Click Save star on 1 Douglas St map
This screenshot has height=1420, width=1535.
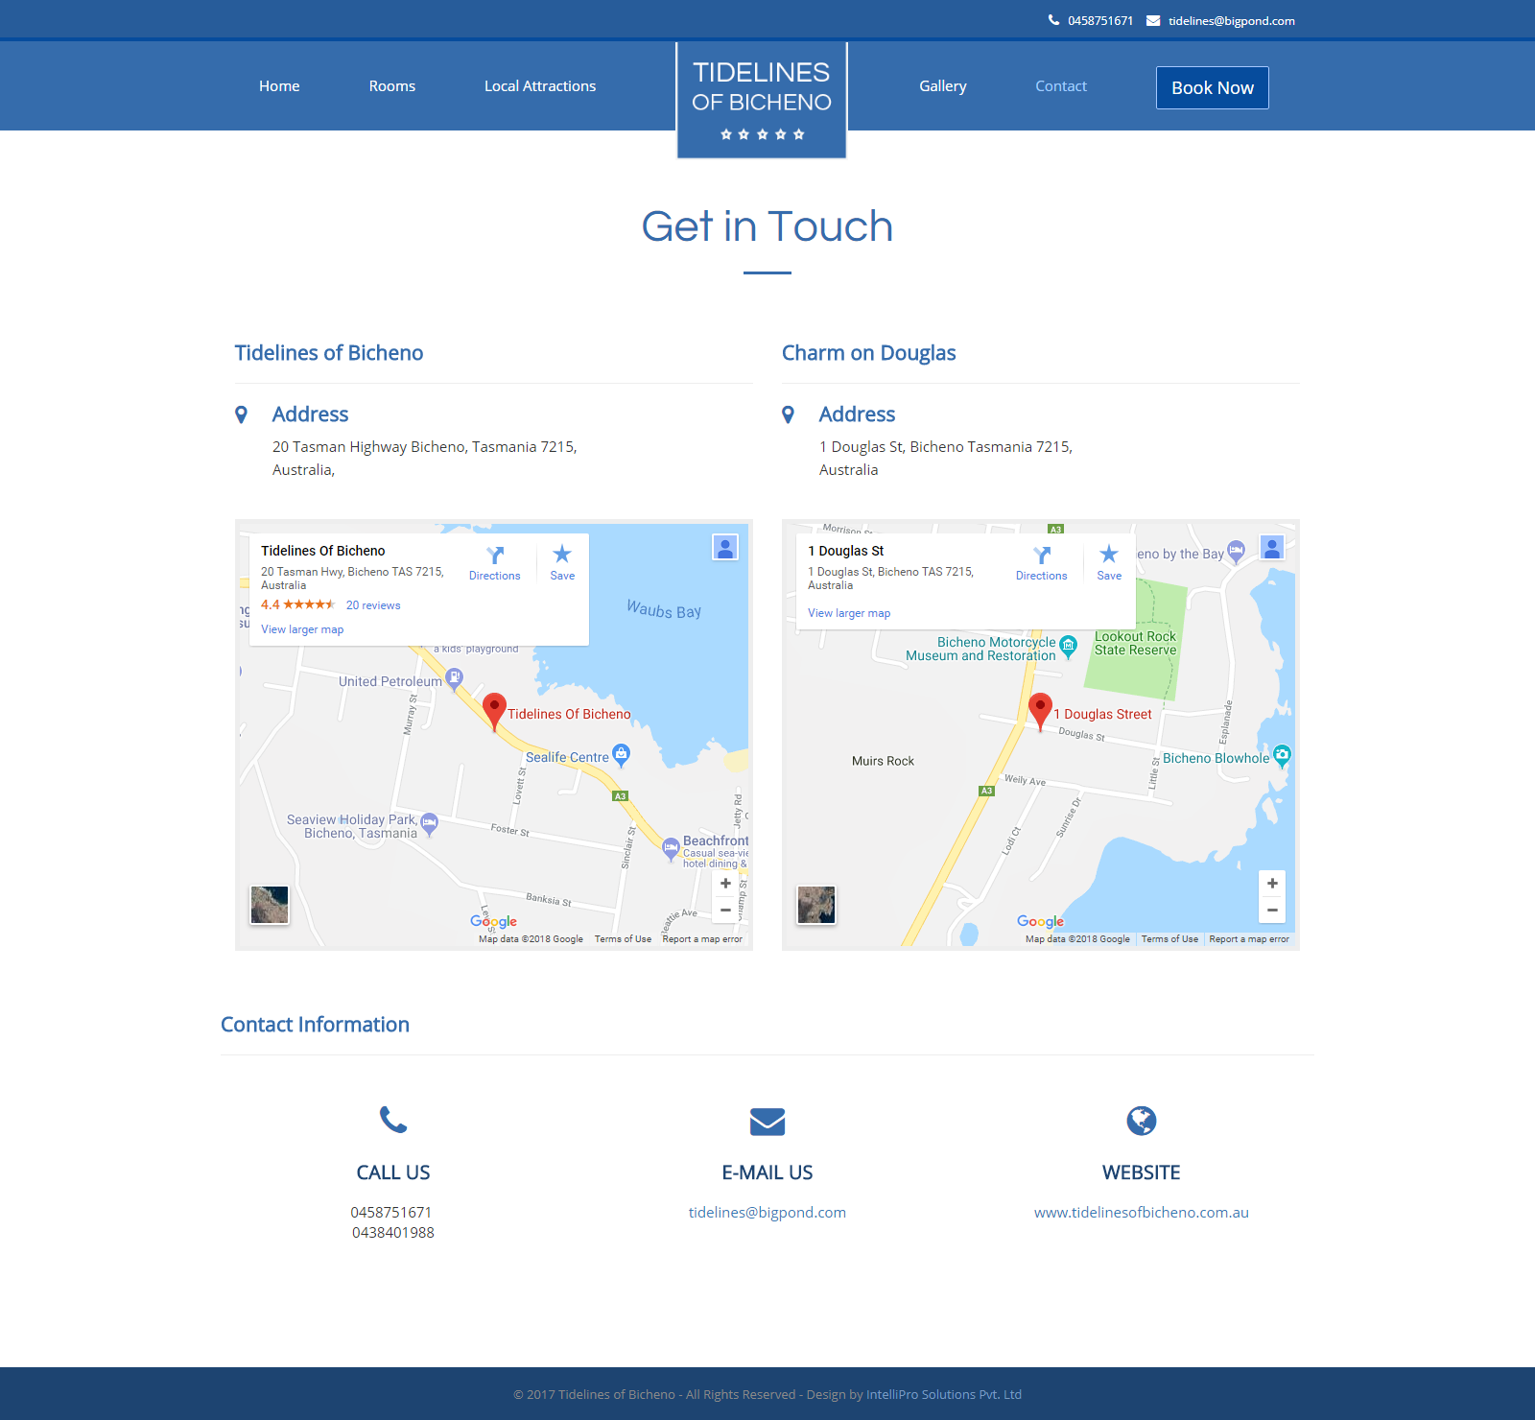pos(1109,556)
